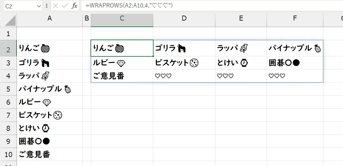Click cell A8 containing とけい
The height and width of the screenshot is (166, 343).
(x=50, y=128)
